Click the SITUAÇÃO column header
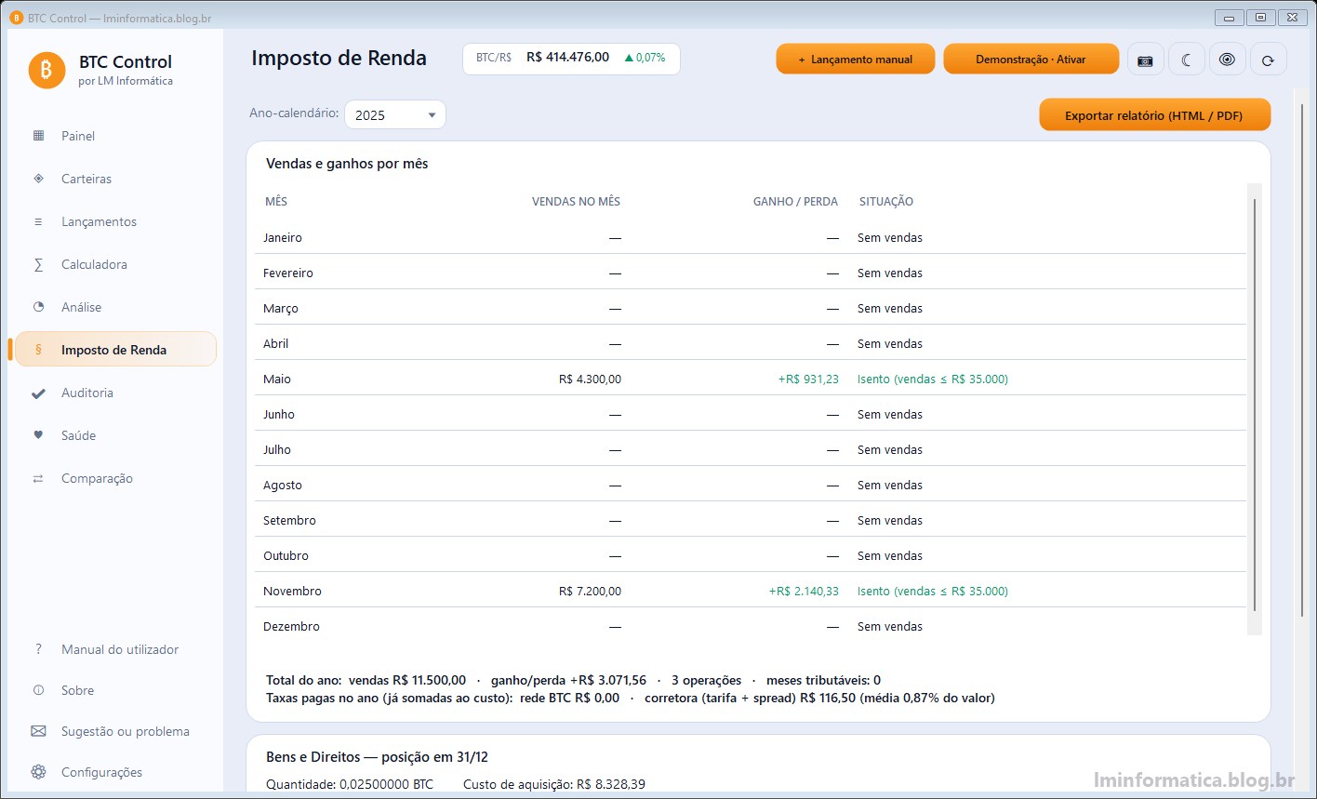Image resolution: width=1317 pixels, height=799 pixels. pyautogui.click(x=886, y=202)
